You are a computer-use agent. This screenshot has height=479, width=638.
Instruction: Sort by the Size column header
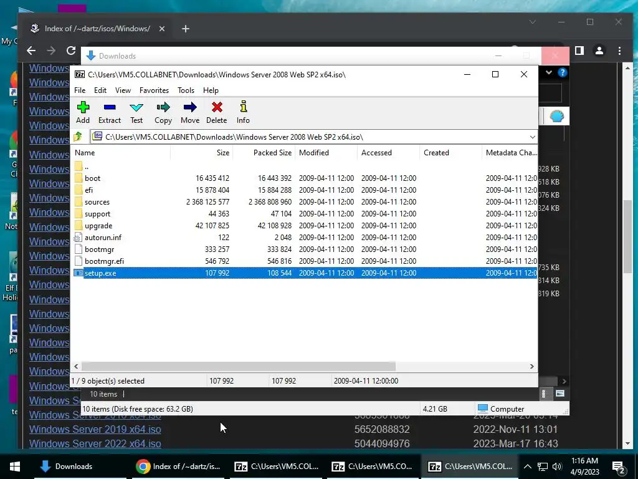point(202,153)
